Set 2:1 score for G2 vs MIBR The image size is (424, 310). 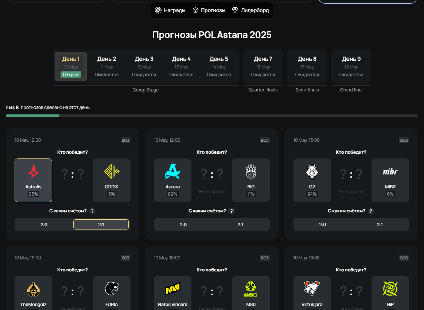point(380,225)
